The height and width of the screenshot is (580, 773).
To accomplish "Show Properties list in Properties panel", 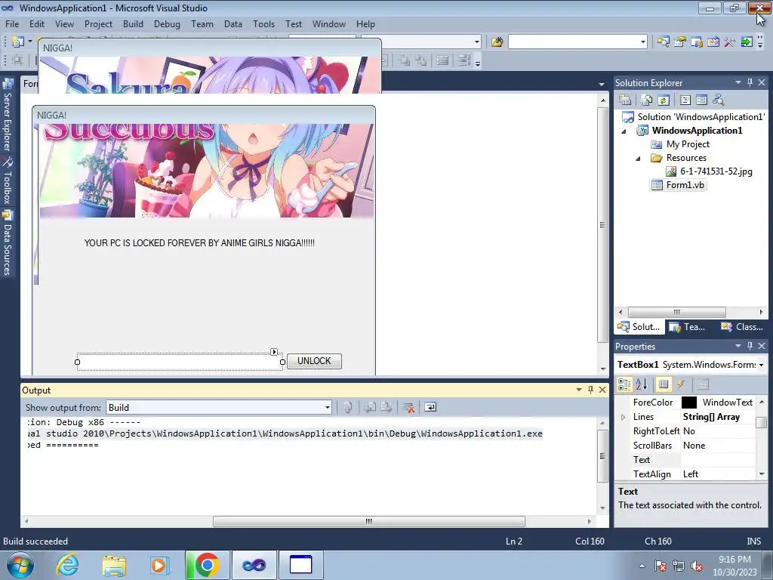I will (664, 384).
